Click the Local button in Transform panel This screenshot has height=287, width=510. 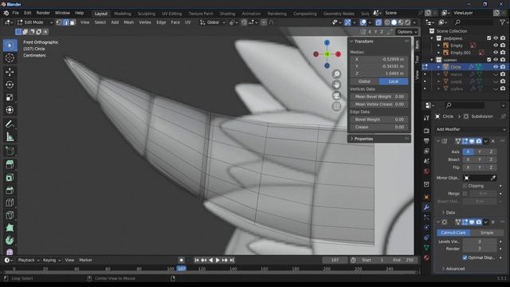coord(394,81)
